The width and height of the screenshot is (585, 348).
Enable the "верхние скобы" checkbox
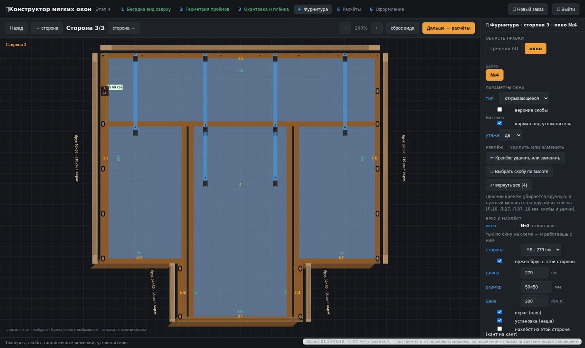[x=499, y=109]
